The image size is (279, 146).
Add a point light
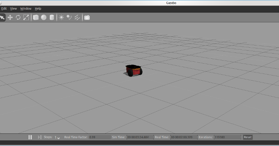point(61,17)
